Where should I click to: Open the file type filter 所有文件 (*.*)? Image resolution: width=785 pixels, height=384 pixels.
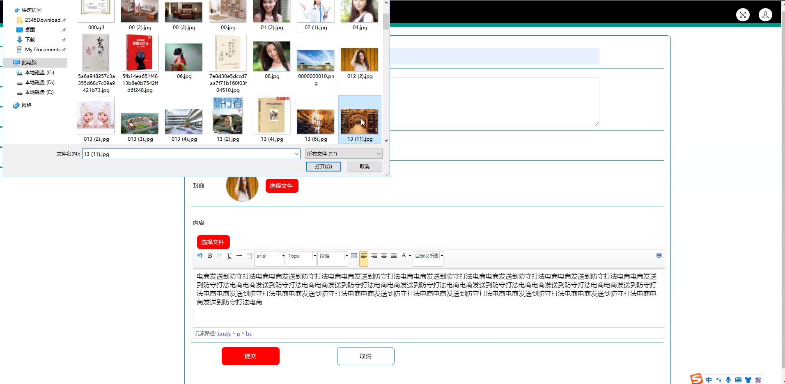pos(344,154)
